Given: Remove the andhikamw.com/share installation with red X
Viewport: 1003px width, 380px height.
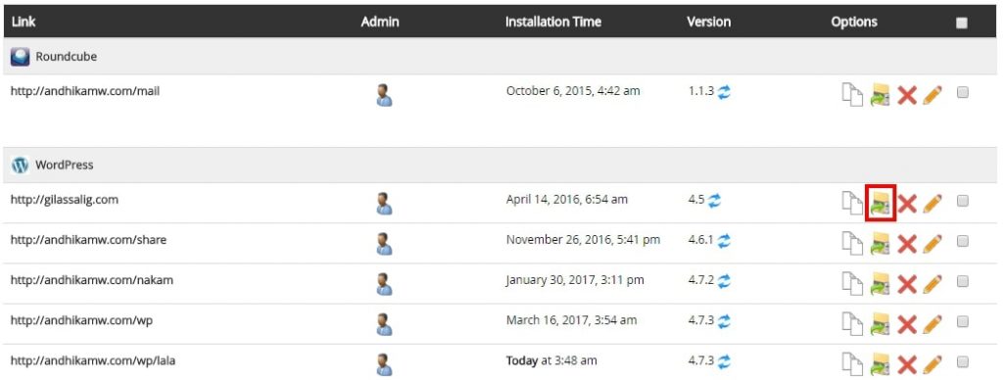Looking at the screenshot, I should (x=907, y=244).
